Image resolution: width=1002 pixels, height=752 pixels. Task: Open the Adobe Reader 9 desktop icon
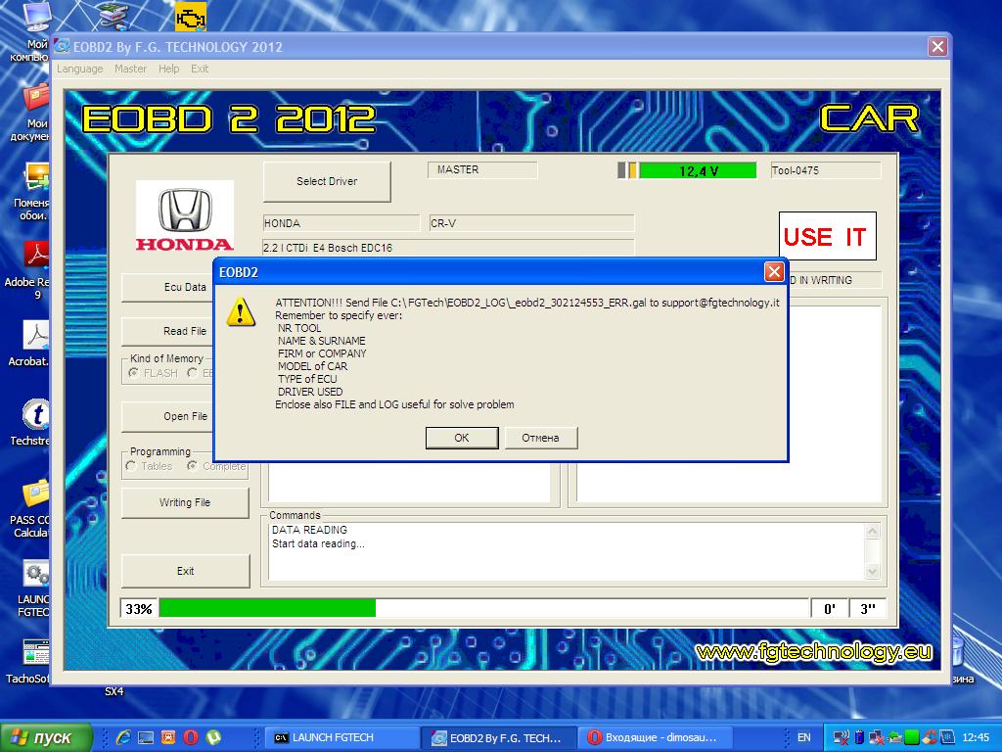tap(37, 256)
